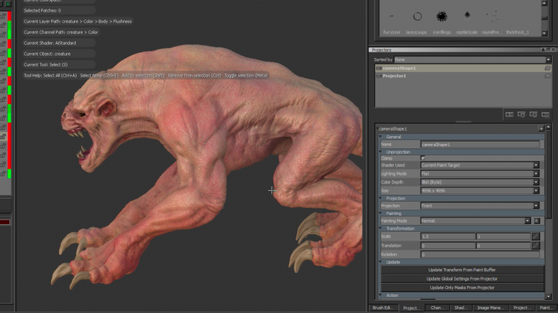558x313 pixels.
Task: Click the float icon in Projectors title bar
Action: tap(548, 49)
